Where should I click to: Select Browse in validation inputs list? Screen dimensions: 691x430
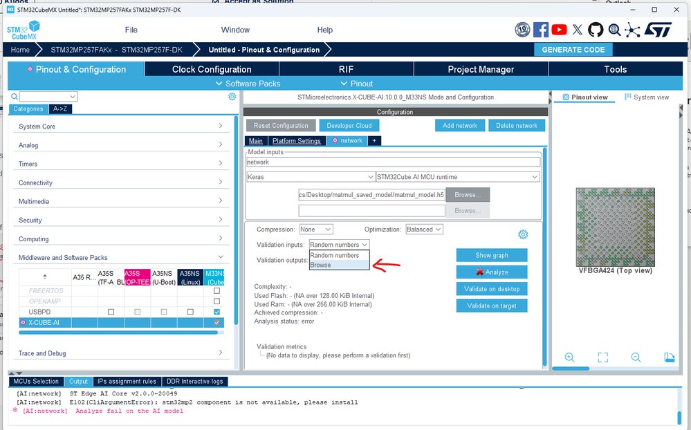coord(340,265)
